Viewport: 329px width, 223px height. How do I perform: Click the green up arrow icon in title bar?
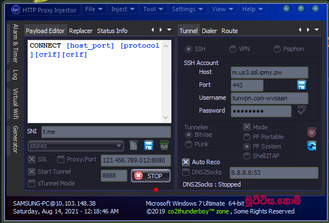[x=300, y=8]
